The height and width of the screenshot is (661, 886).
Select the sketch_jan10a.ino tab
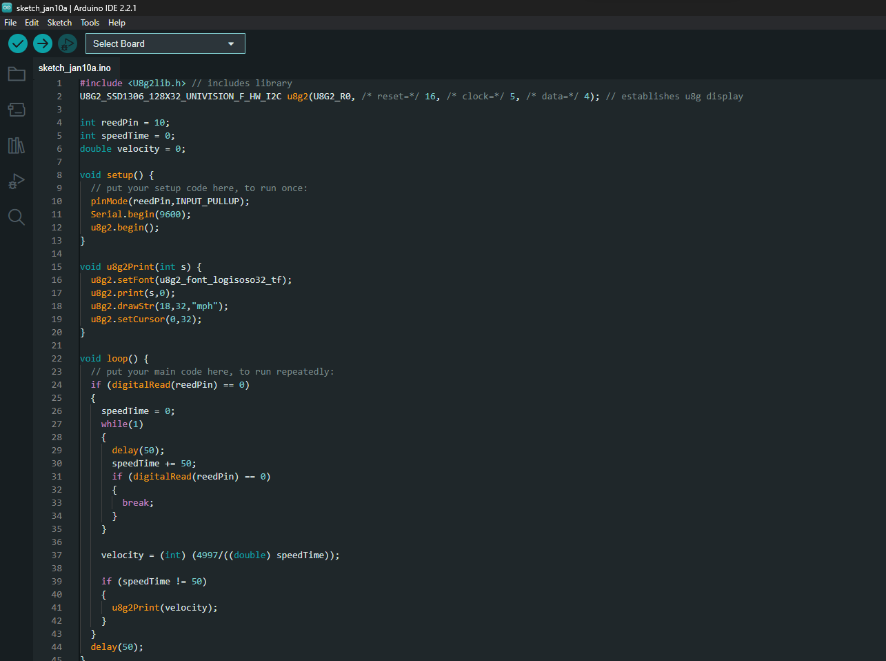tap(74, 68)
